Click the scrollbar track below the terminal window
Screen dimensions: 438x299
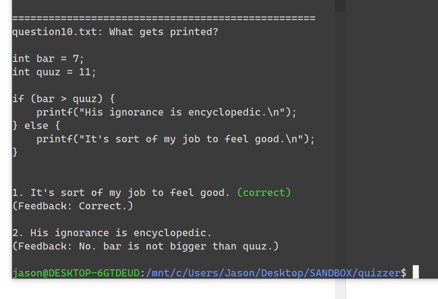[340, 289]
